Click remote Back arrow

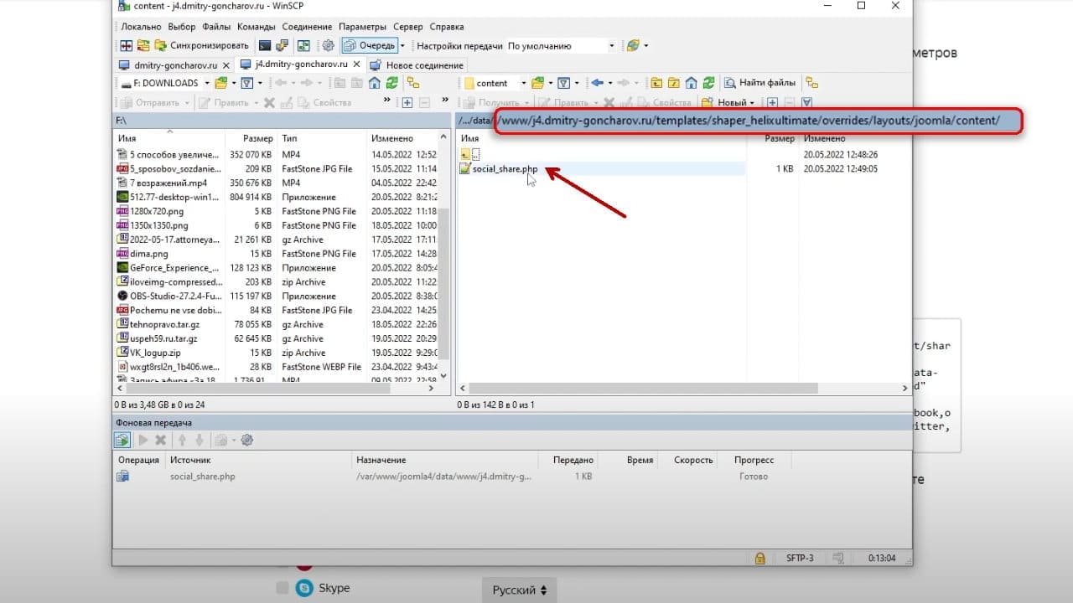(x=597, y=83)
